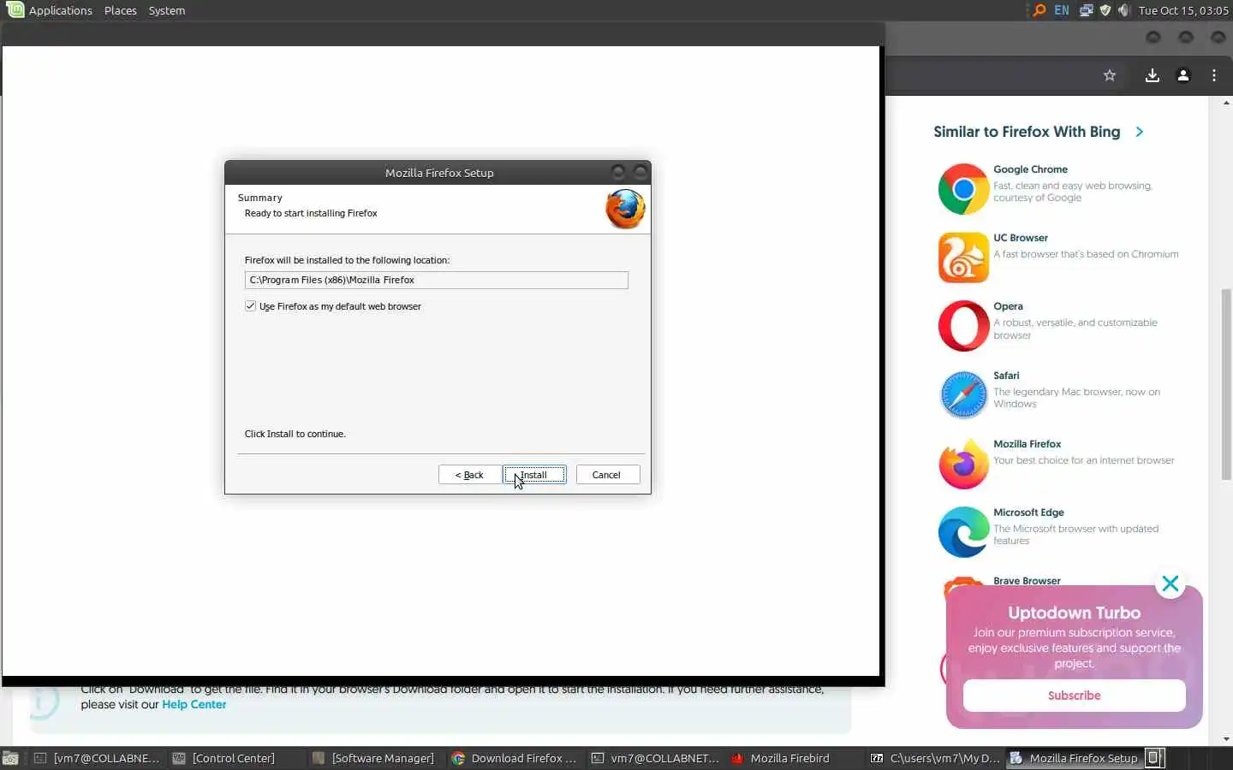Cancel the Firefox Setup wizard
The image size is (1233, 770).
(x=607, y=475)
